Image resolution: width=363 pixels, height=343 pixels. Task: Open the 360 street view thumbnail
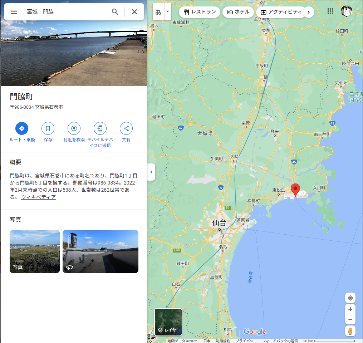pos(100,251)
